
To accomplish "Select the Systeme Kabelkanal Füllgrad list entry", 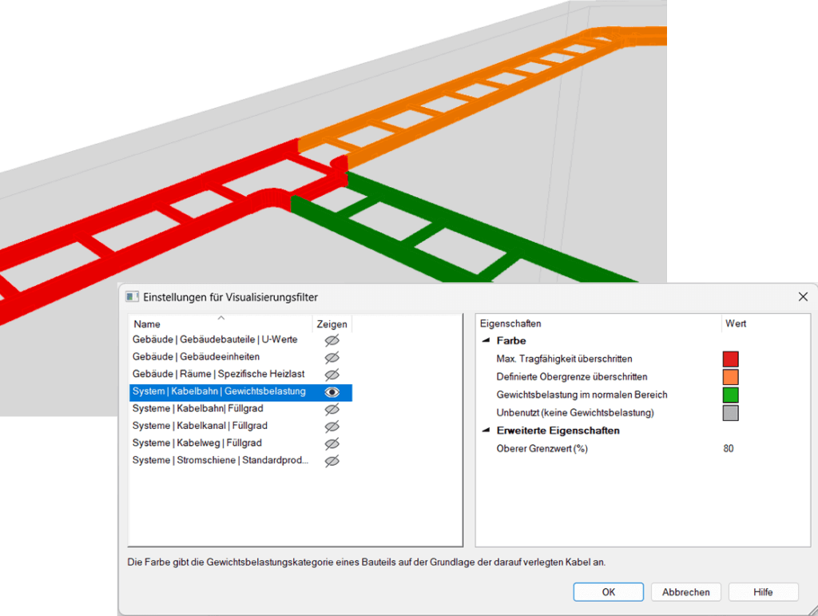I will tap(200, 426).
